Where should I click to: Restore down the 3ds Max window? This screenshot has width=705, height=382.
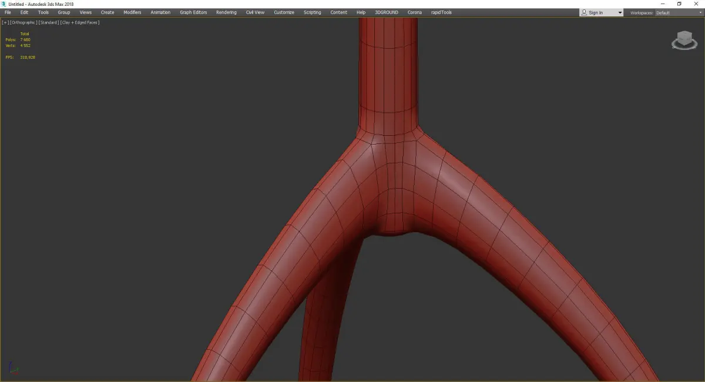click(x=679, y=4)
